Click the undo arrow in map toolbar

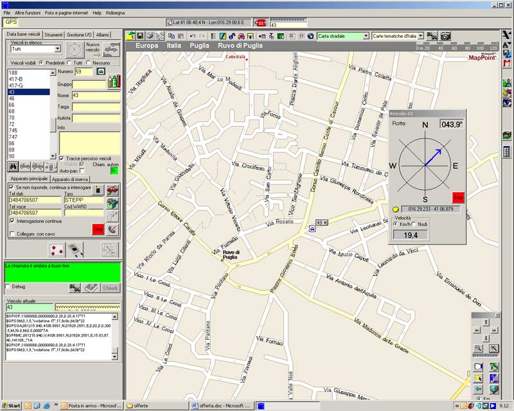(192, 36)
